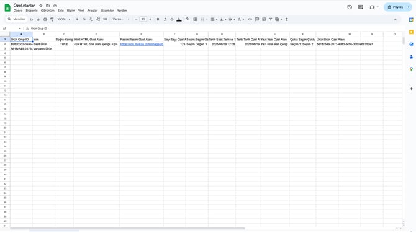The image size is (416, 233).
Task: Toggle strikethrough formatting
Action: pyautogui.click(x=172, y=19)
